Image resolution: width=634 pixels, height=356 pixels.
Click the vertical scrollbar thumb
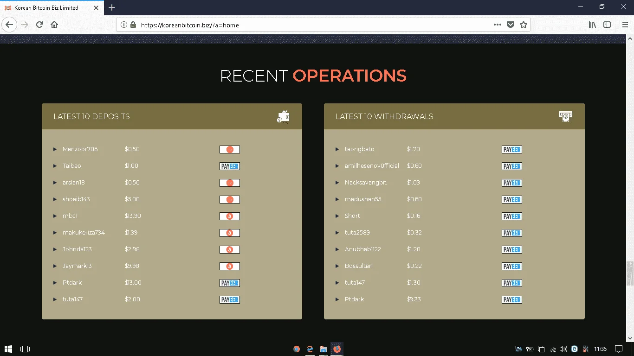click(x=630, y=273)
